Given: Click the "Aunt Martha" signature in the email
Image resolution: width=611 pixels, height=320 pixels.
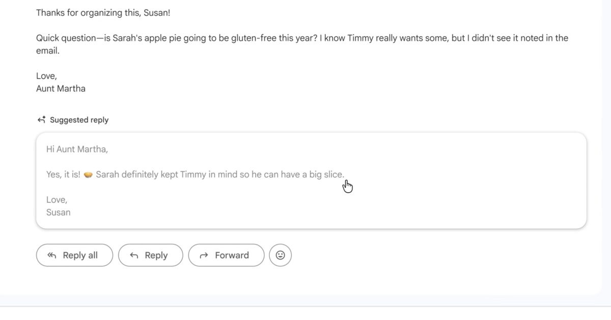Looking at the screenshot, I should pos(61,89).
